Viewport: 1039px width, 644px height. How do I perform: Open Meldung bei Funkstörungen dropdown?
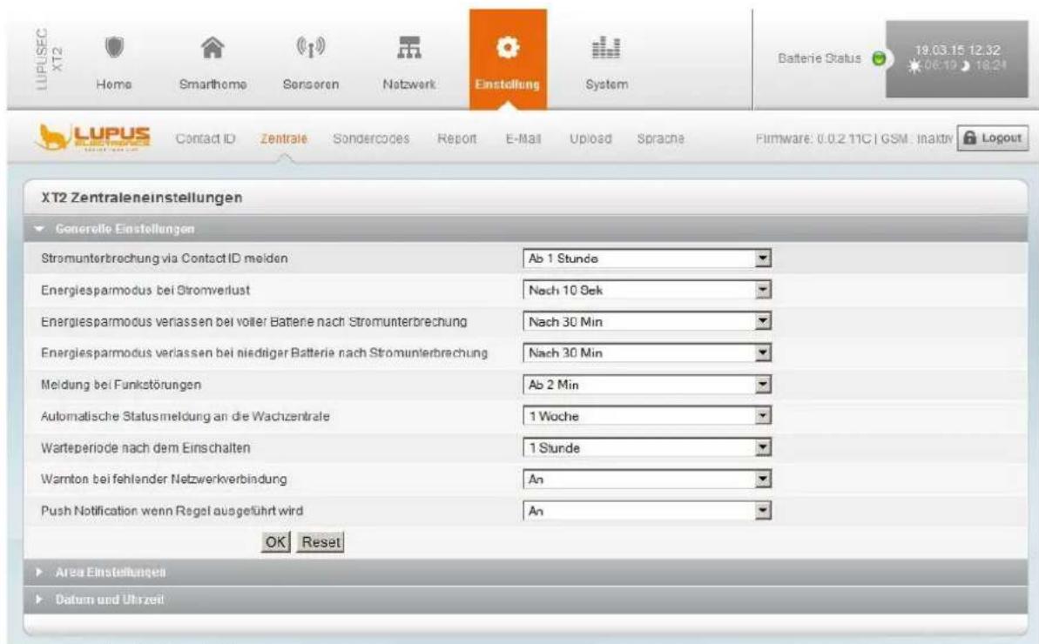(647, 385)
